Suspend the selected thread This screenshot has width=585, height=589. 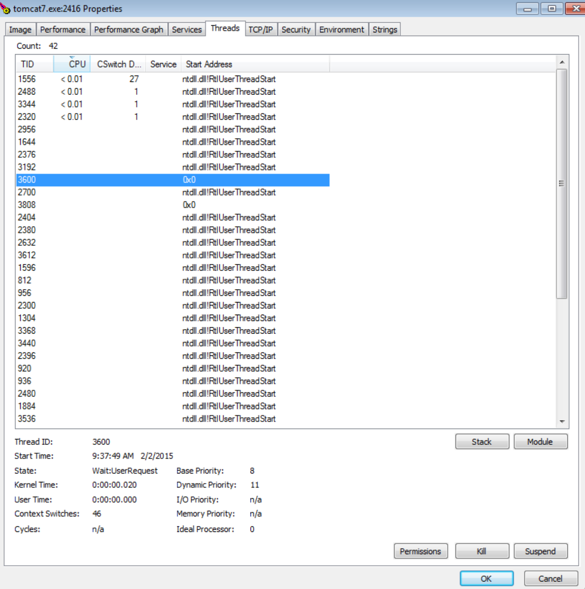(540, 551)
